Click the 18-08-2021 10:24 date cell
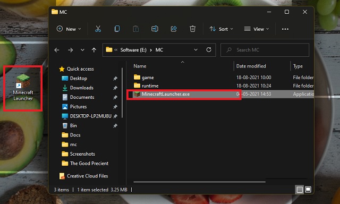 [253, 86]
